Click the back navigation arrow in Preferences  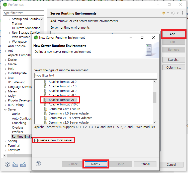(163, 13)
